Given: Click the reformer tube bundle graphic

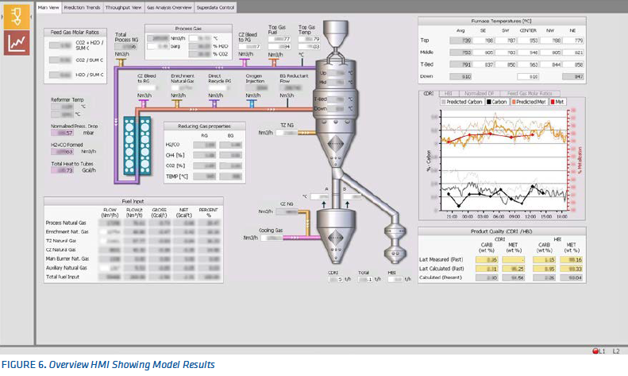Looking at the screenshot, I should click(137, 145).
